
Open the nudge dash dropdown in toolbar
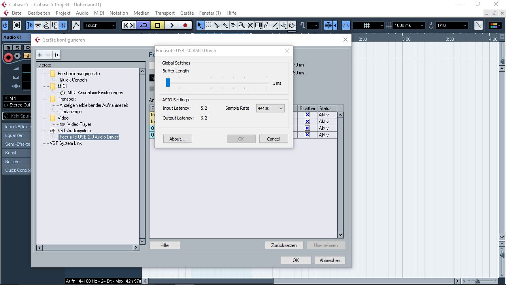(x=313, y=25)
